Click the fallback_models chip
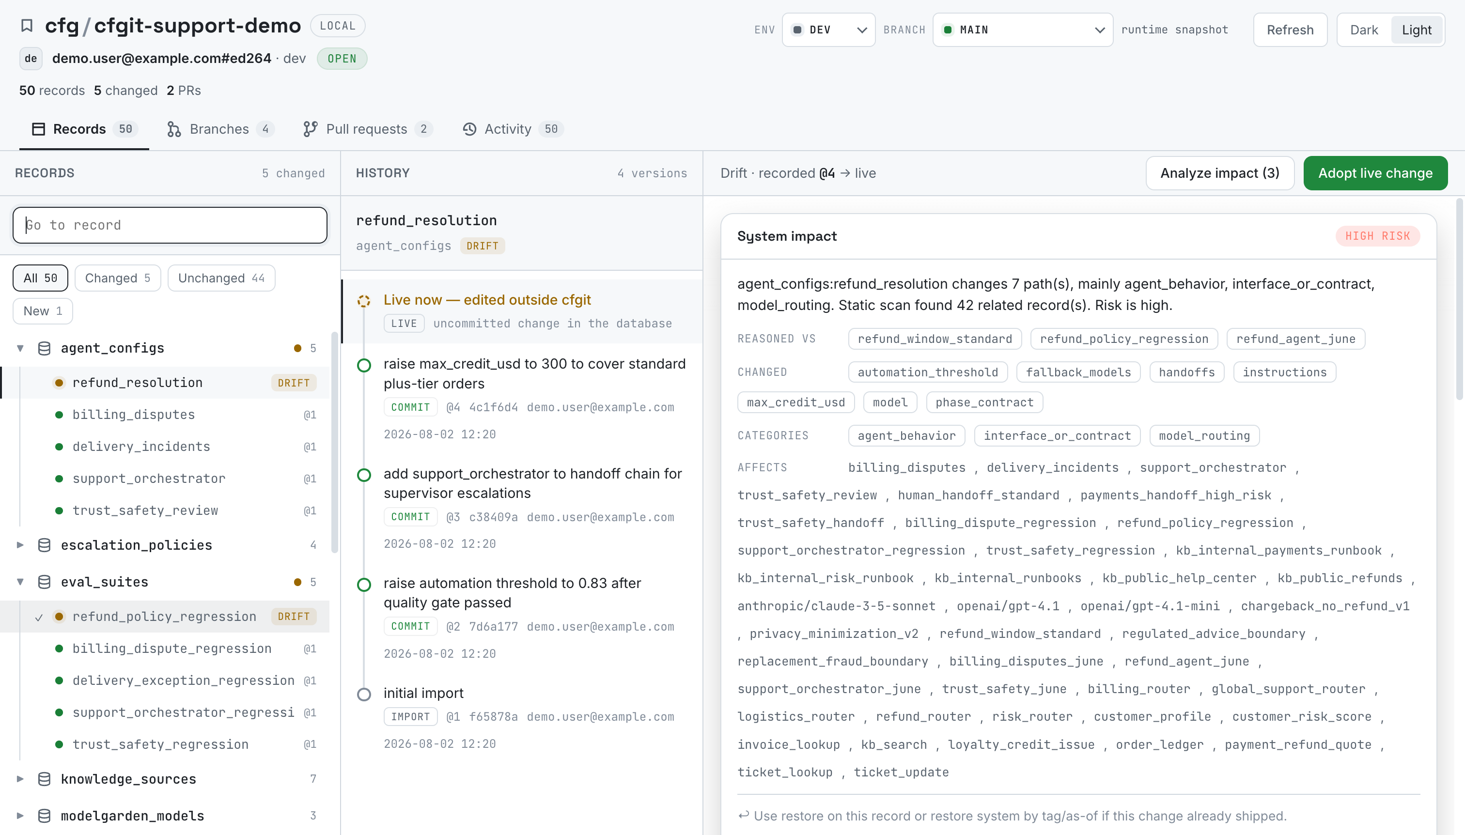1465x835 pixels. pos(1078,372)
